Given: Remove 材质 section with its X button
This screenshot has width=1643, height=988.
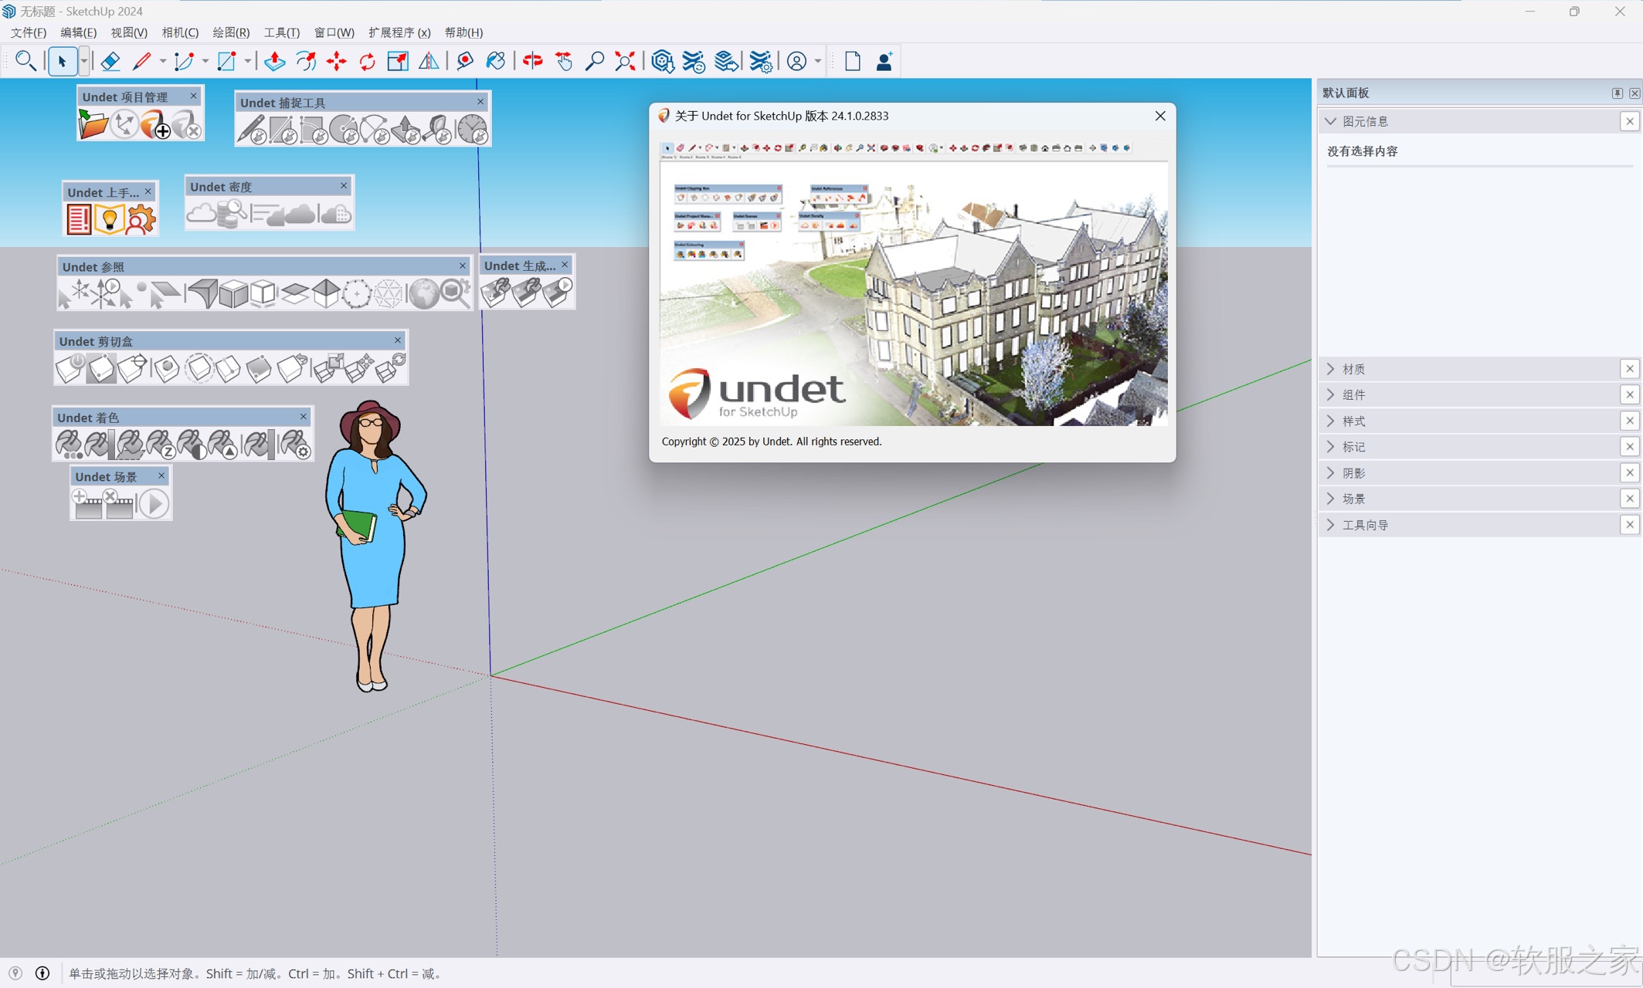Looking at the screenshot, I should point(1629,369).
